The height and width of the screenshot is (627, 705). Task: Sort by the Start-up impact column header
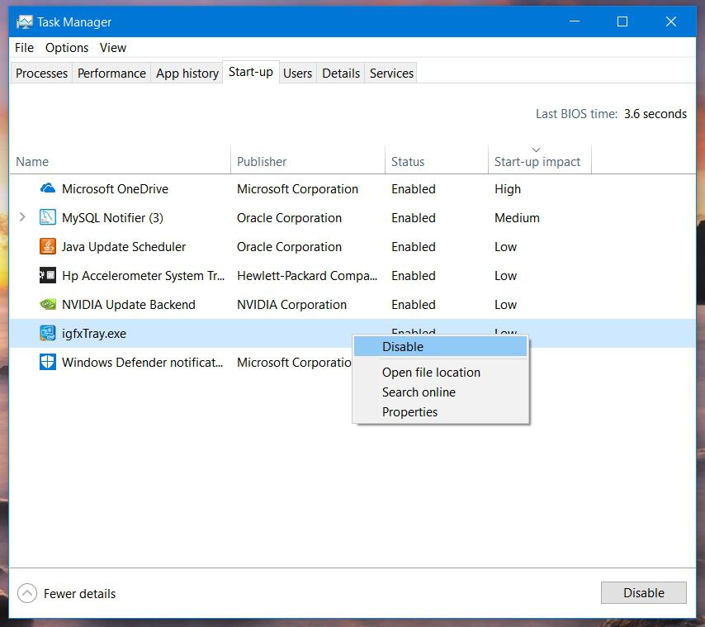pos(540,159)
